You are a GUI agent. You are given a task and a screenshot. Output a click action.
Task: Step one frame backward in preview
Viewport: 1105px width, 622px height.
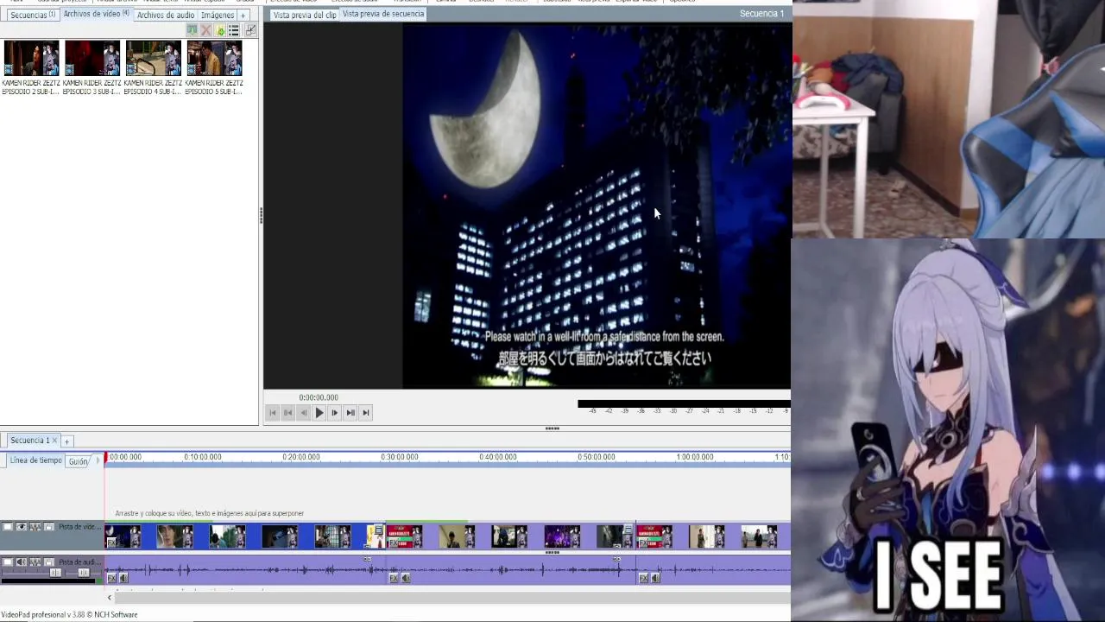[x=304, y=413]
